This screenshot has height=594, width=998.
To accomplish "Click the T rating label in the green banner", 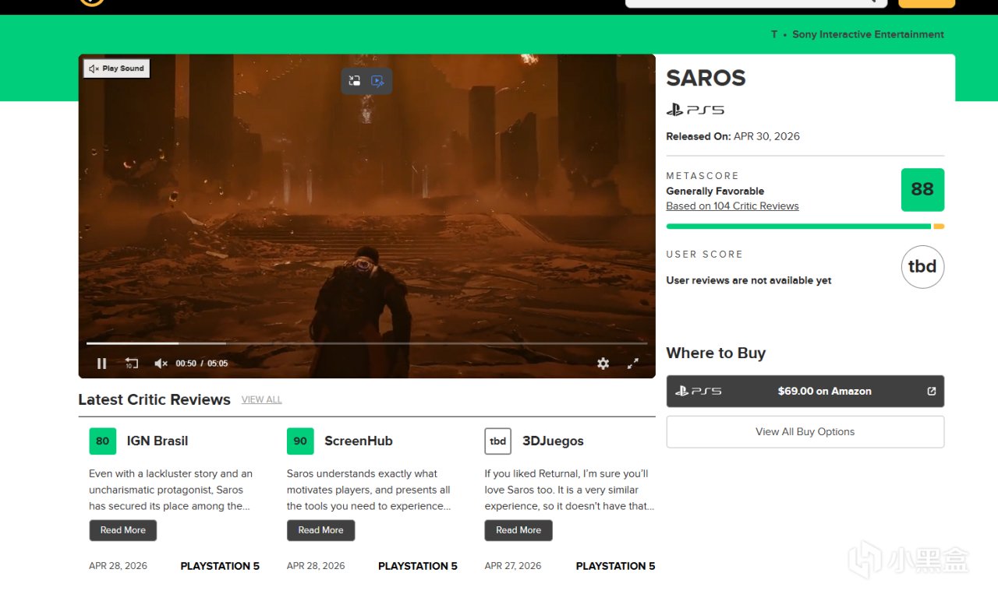I will pos(774,34).
